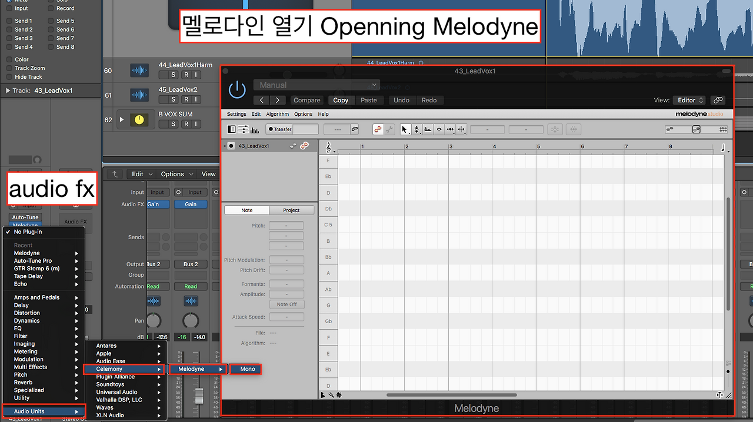This screenshot has height=422, width=753.
Task: Open the mixer Edit dropdown
Action: 142,174
